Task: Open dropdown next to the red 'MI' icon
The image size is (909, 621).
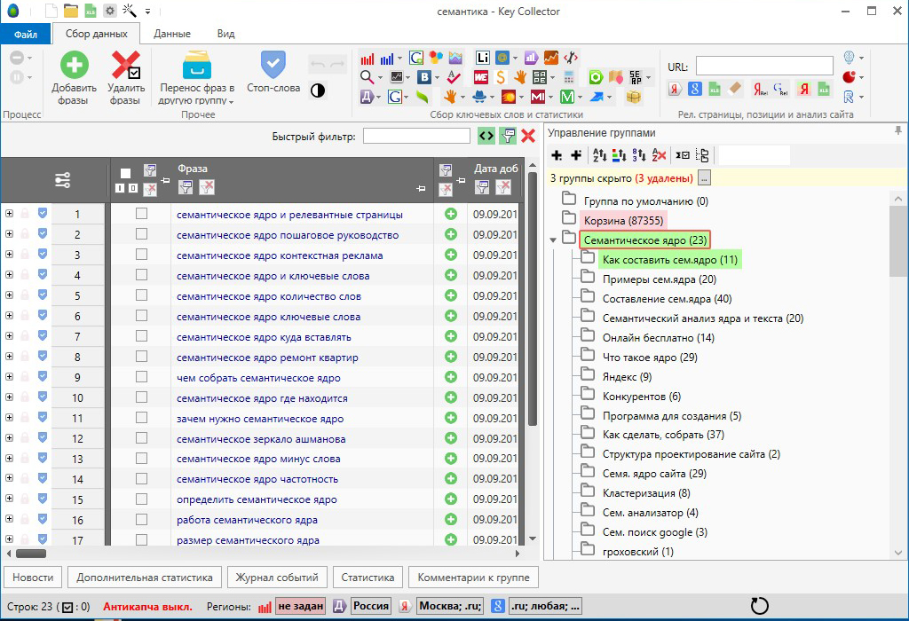Action: click(x=550, y=98)
